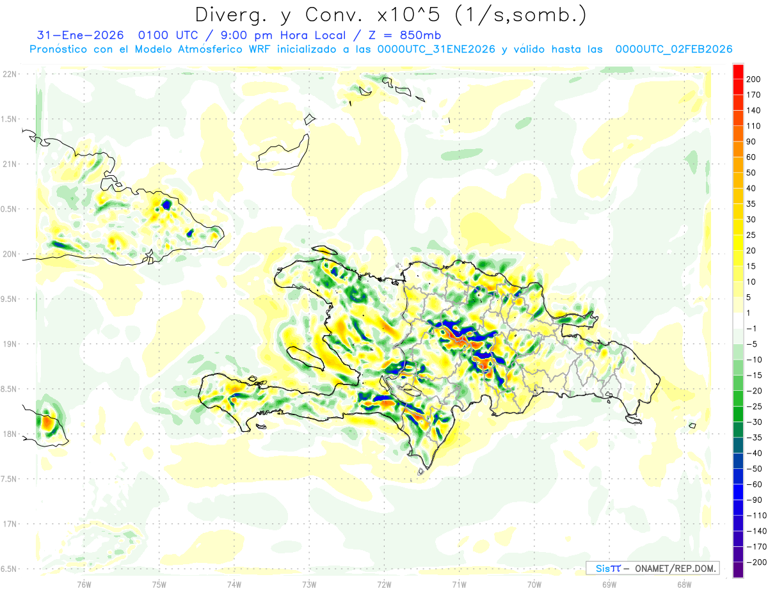Click the white swatch between 1 and -1
Image resolution: width=768 pixels, height=593 pixels.
[739, 321]
